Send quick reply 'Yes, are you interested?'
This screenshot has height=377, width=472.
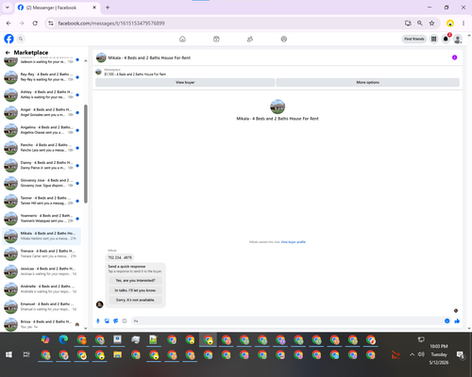(135, 280)
